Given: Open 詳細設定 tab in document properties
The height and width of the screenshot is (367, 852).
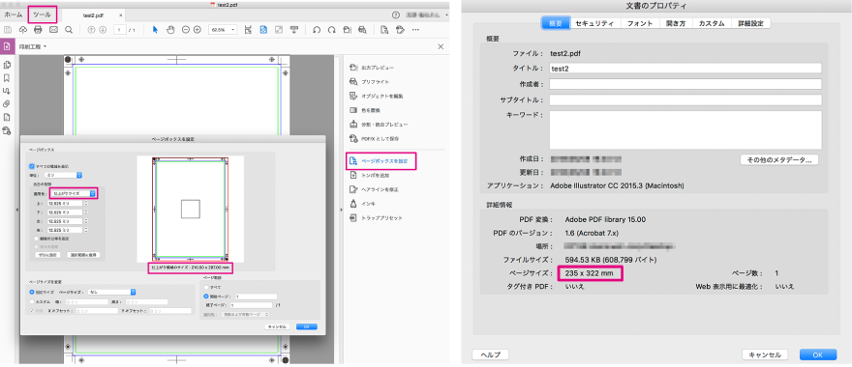Looking at the screenshot, I should click(x=750, y=23).
